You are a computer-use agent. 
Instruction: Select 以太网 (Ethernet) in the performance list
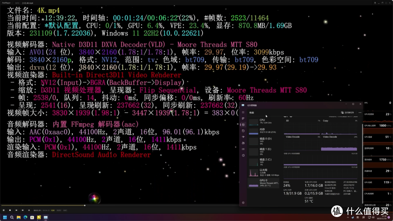[264, 172]
